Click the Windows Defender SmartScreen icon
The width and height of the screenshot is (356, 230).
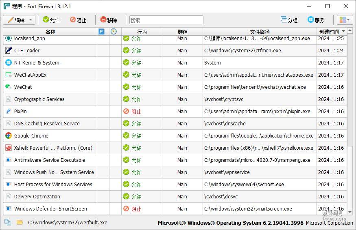[x=9, y=209]
